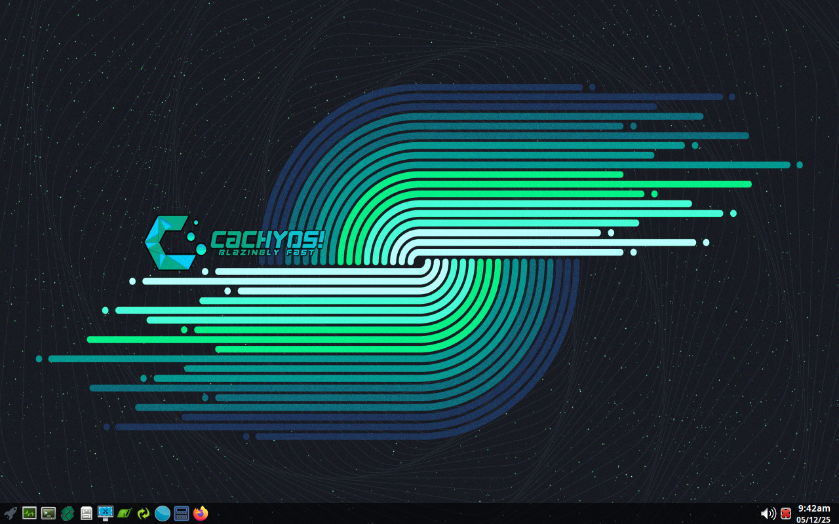The image size is (839, 524).
Task: Open the green notepad text editor icon
Action: click(125, 514)
